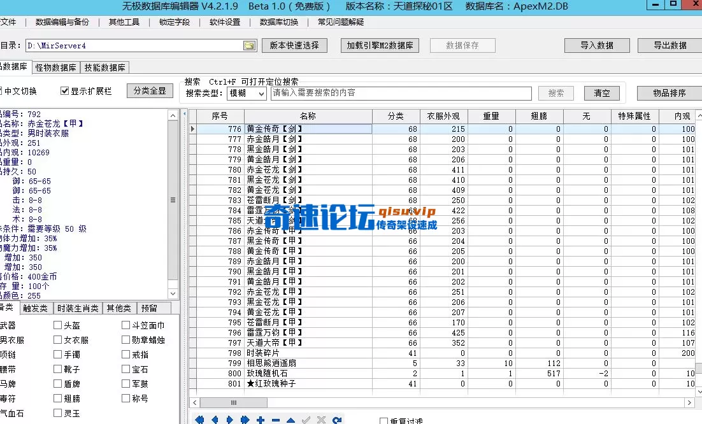Delete the current record using the minus icon
The image size is (702, 424).
pyautogui.click(x=275, y=419)
